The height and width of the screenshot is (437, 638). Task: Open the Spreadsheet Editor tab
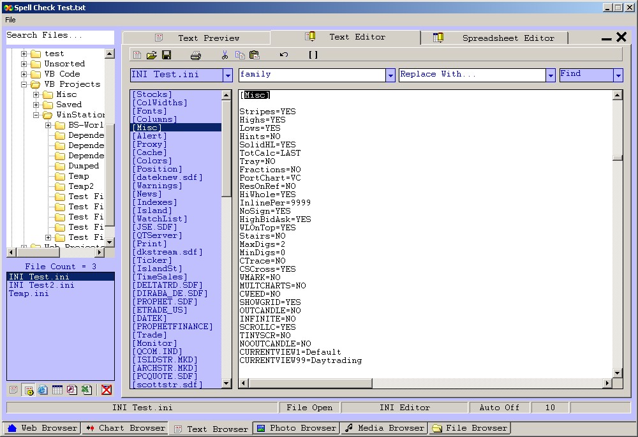point(494,38)
